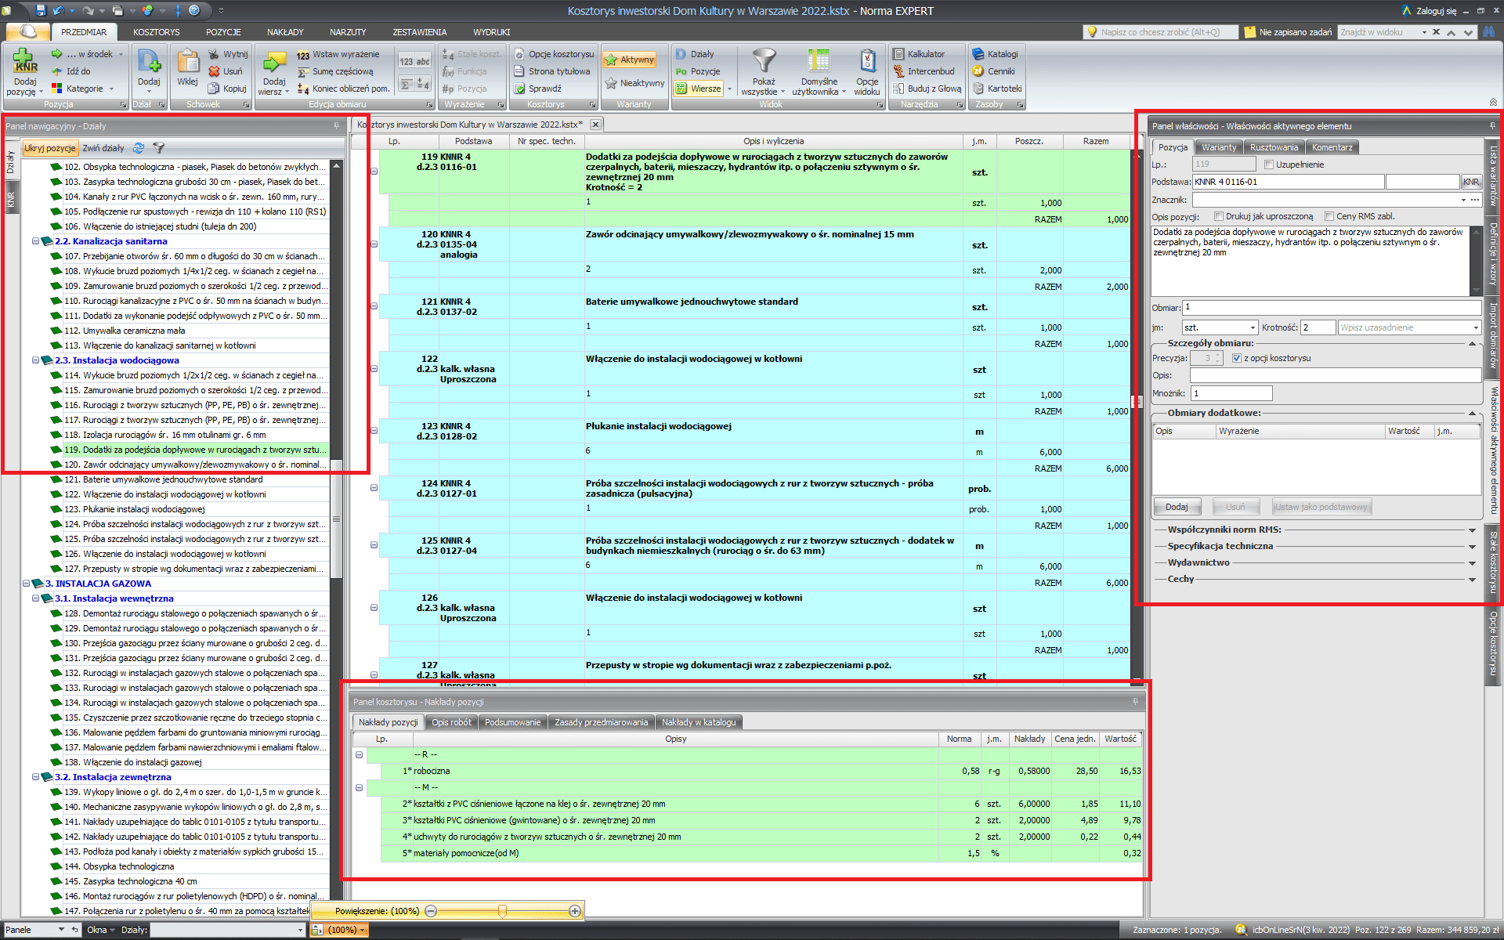Expand Współczynniki norm RMS section
Screen dimensions: 1504x940
pyautogui.click(x=1472, y=530)
